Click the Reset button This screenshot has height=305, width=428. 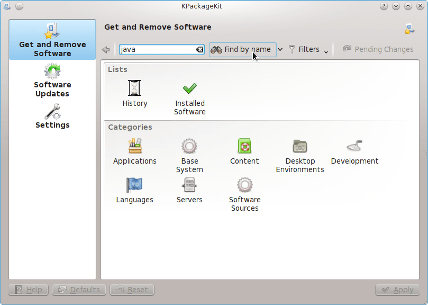pos(132,290)
